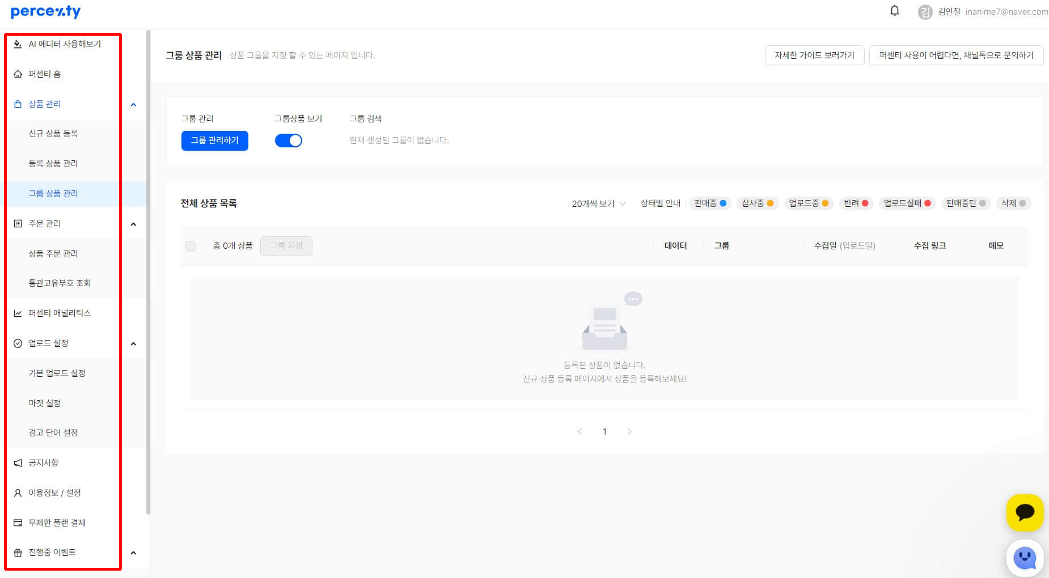Viewport: 1049px width, 578px height.
Task: Click the 그룹 관리하기 button
Action: [x=215, y=141]
